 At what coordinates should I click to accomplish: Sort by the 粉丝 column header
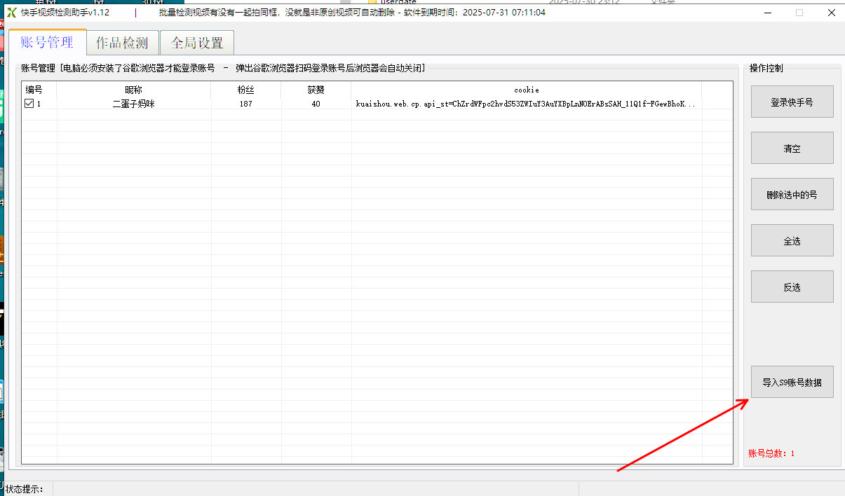pyautogui.click(x=246, y=90)
